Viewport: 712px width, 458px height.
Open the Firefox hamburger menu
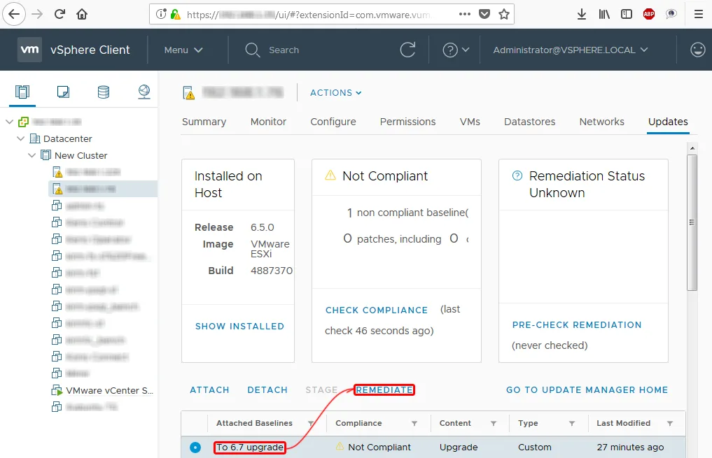tap(699, 14)
